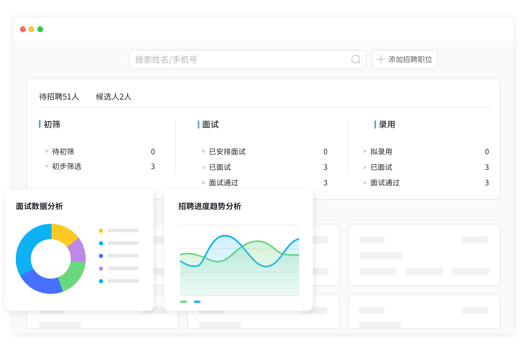This screenshot has height=356, width=527.
Task: Open 已面试 under the 面试 column
Action: coord(265,167)
